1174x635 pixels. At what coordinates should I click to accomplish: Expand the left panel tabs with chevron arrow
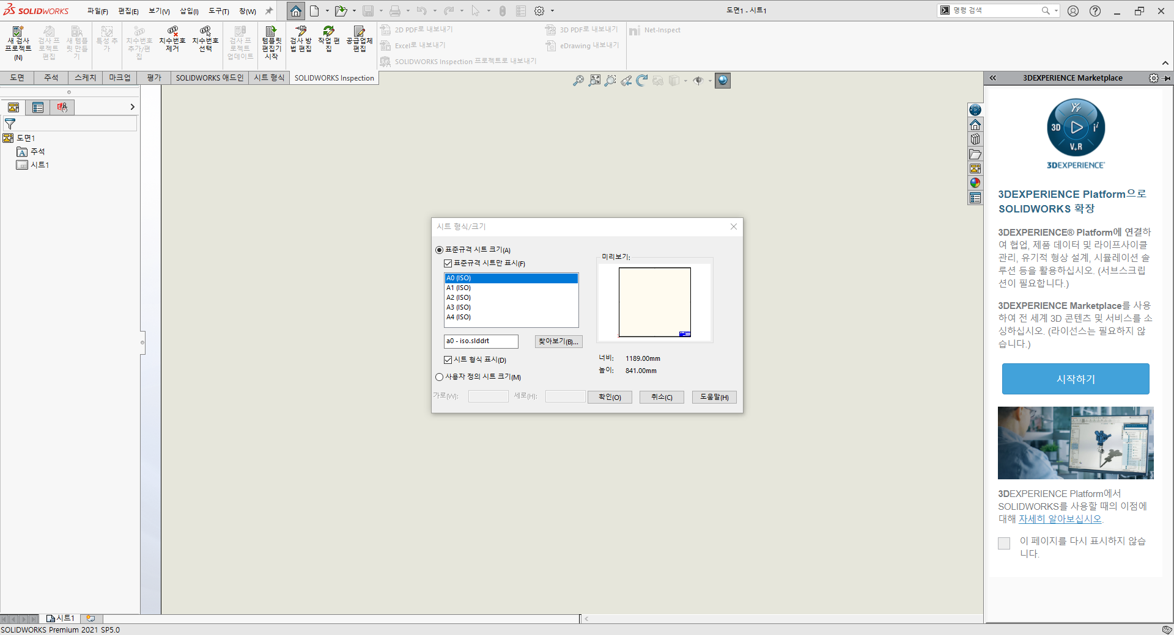tap(132, 107)
